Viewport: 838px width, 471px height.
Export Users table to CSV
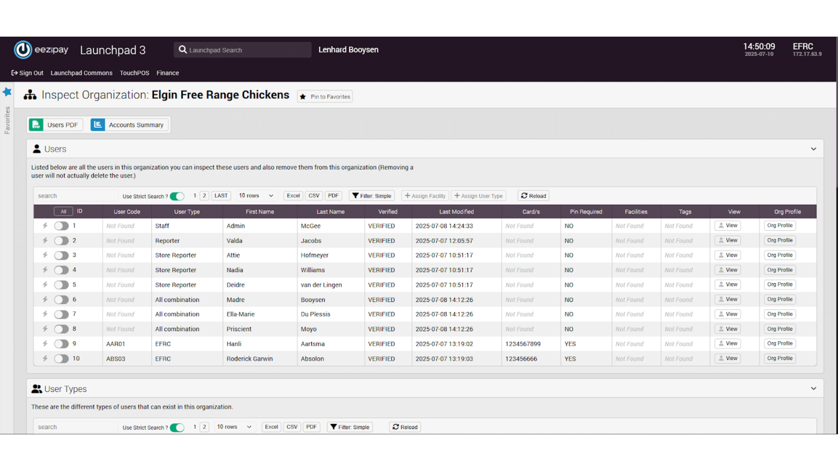point(314,196)
